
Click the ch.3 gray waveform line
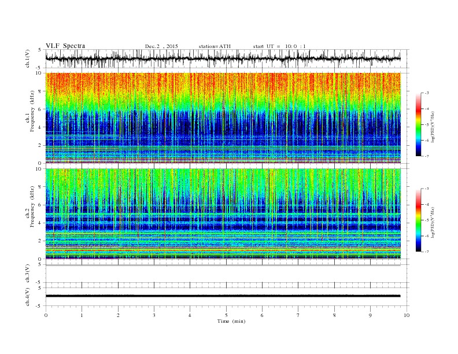[223, 265]
